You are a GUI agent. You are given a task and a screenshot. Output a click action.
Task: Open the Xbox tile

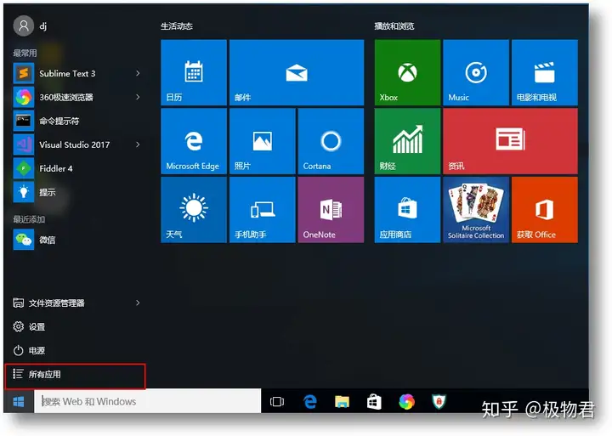click(407, 72)
